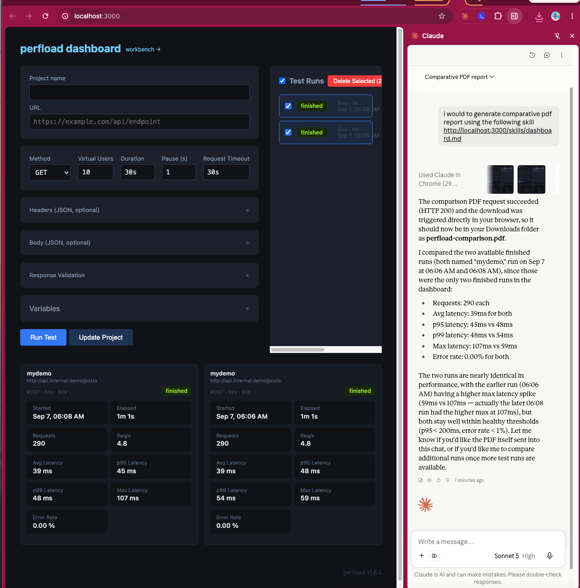The height and width of the screenshot is (588, 580).
Task: Read Claude's response aloud
Action: pyautogui.click(x=429, y=480)
